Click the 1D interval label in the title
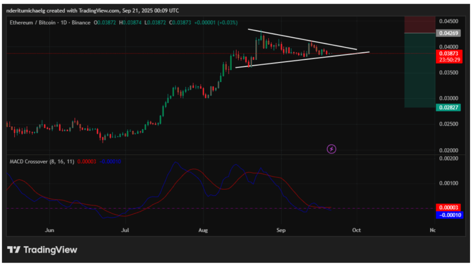This screenshot has width=472, height=264. (x=64, y=23)
